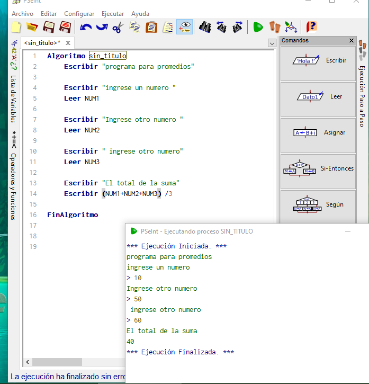Start step-by-step execution with the footprints icon
The image size is (369, 384).
click(275, 27)
